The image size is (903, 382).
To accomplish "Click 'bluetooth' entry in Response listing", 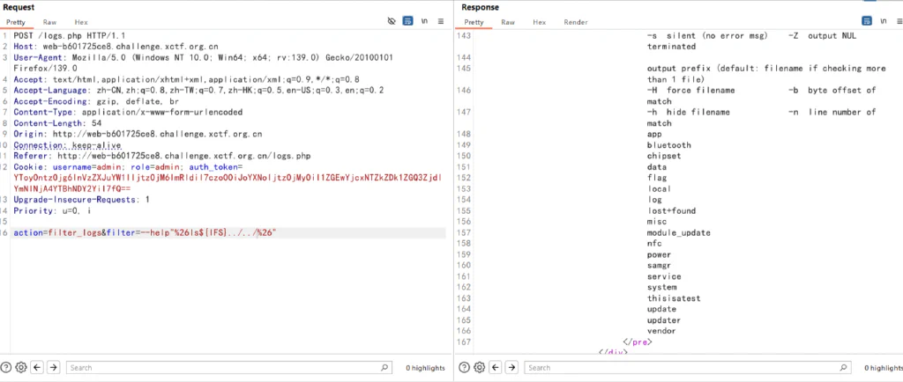I will point(668,145).
